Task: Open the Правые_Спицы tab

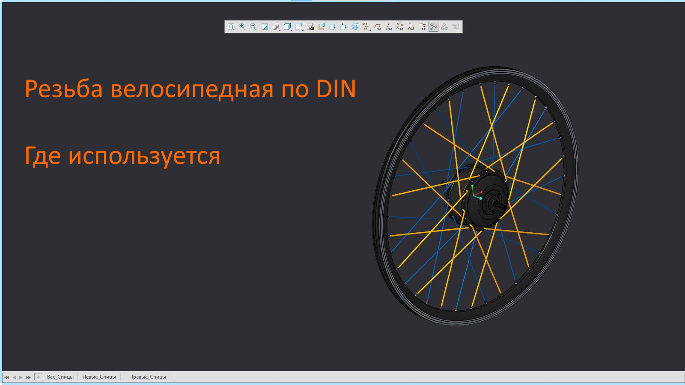Action: click(x=148, y=377)
